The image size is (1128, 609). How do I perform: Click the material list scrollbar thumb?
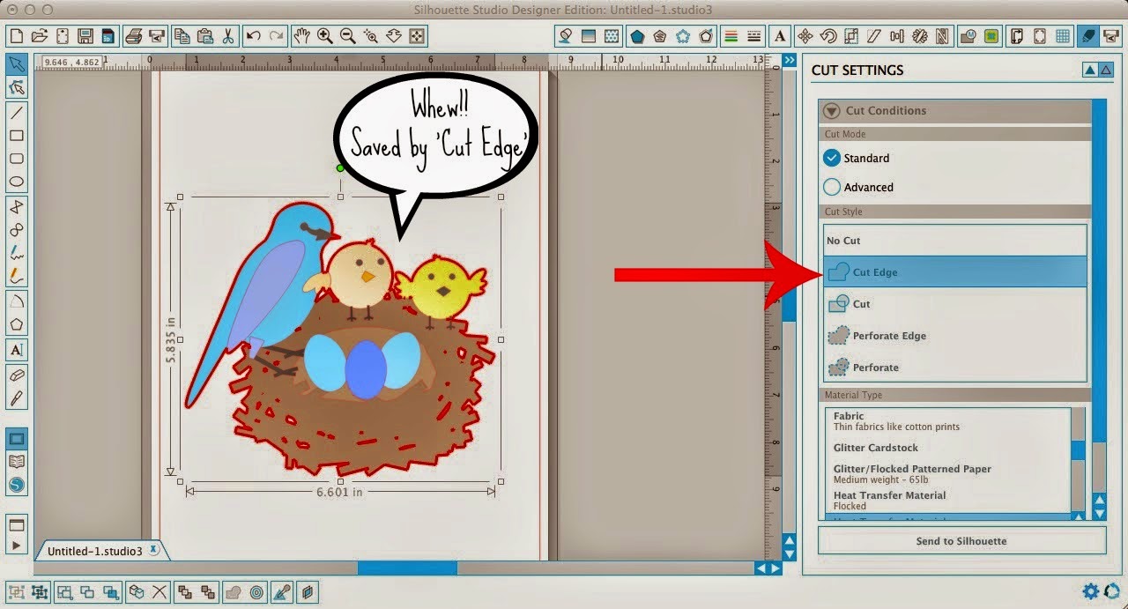(1078, 449)
